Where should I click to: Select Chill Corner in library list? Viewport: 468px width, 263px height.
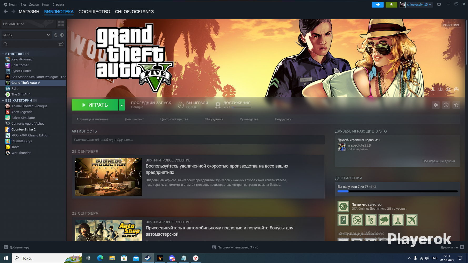pyautogui.click(x=33, y=65)
